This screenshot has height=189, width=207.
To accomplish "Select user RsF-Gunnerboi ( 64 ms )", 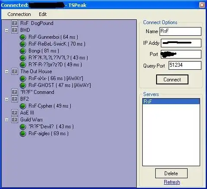I will [x=53, y=37].
